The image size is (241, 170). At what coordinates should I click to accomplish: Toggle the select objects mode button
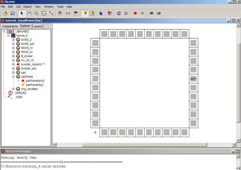(85, 13)
